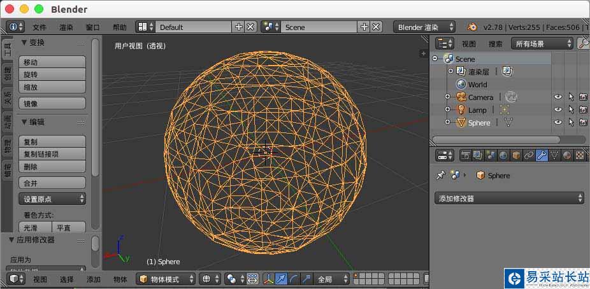This screenshot has width=590, height=289.
Task: Open the Render Layers properties tab icon
Action: pyautogui.click(x=478, y=155)
